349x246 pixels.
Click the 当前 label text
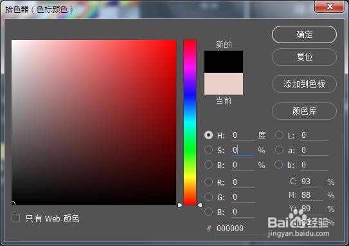(224, 101)
